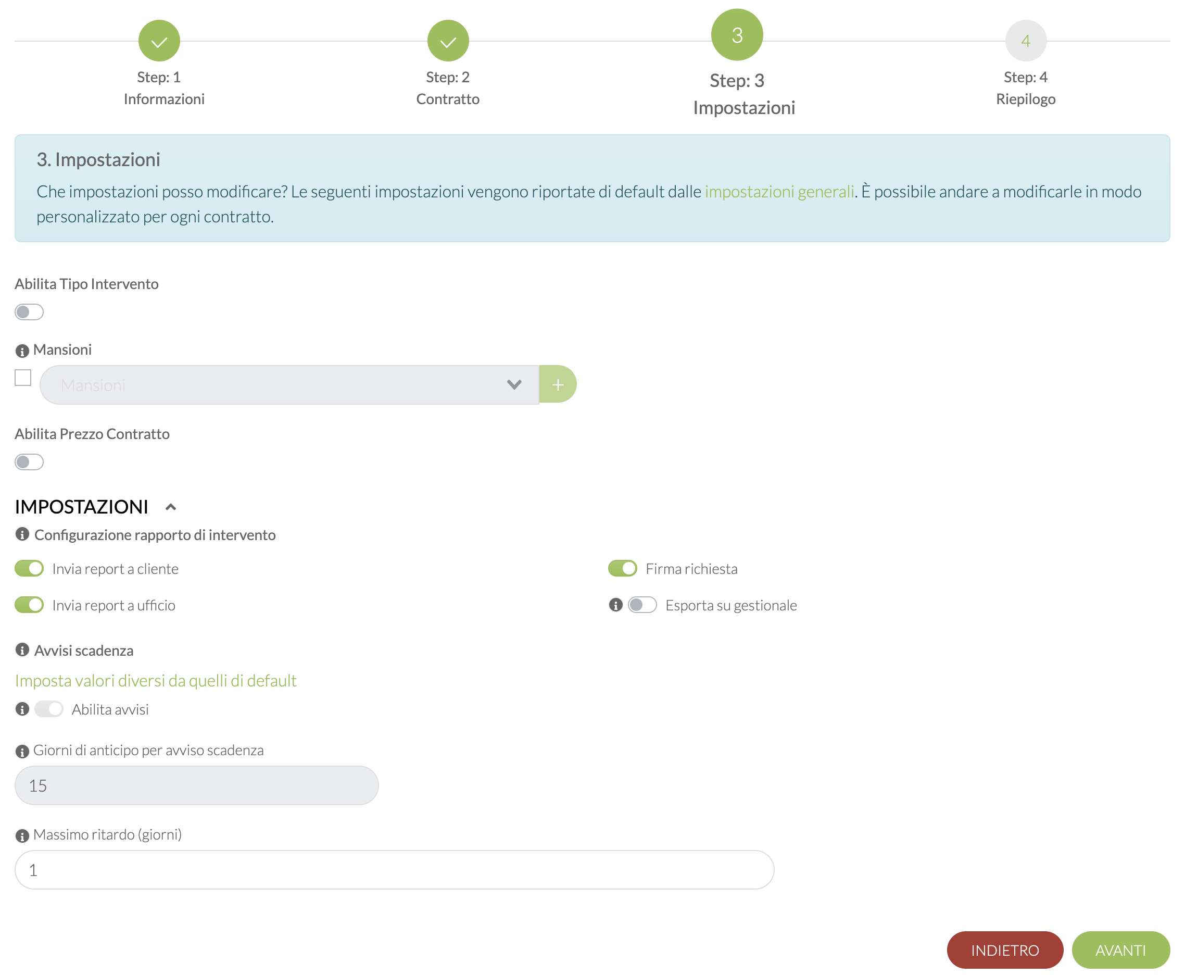1185x975 pixels.
Task: Collapse the IMPOSTAZIONI section chevron
Action: click(x=171, y=507)
